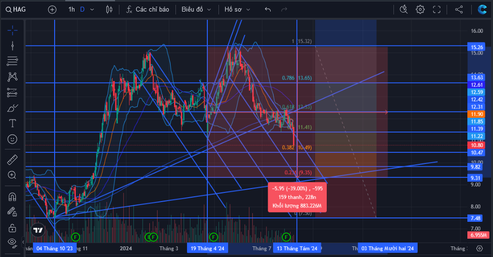
Task: Click the red measurement info box -5.95
Action: 297,197
